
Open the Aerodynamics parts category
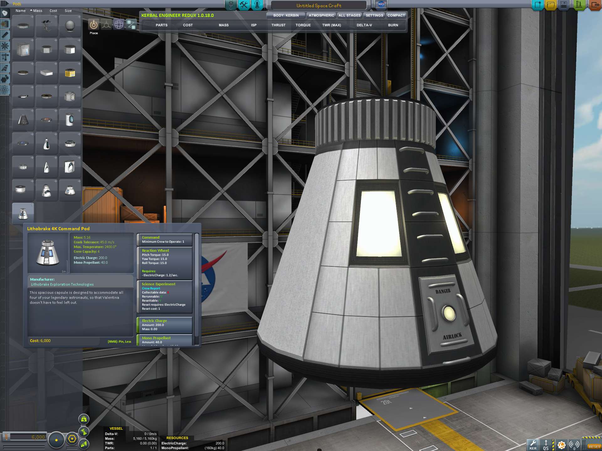pyautogui.click(x=5, y=68)
